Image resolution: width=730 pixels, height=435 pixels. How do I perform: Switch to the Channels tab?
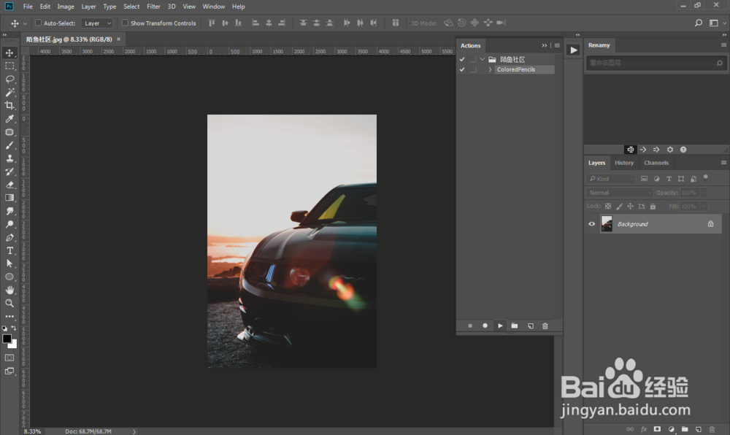point(656,163)
